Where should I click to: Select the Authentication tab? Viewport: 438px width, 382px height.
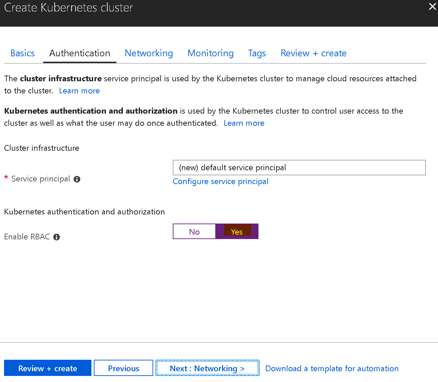pyautogui.click(x=80, y=53)
